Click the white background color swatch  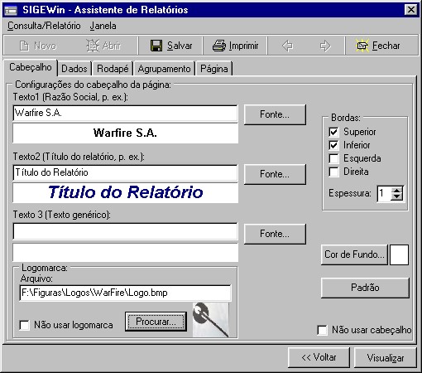click(x=399, y=254)
